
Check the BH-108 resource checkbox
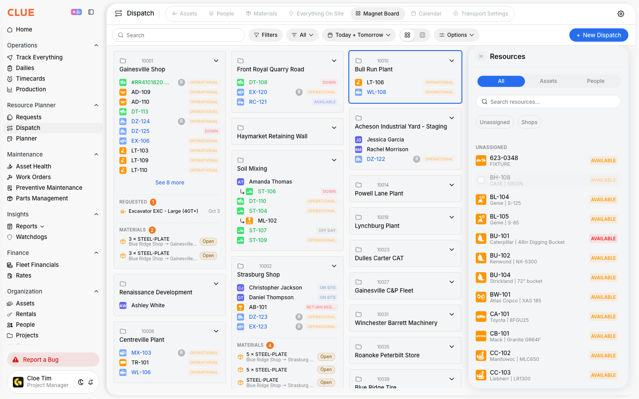481,180
